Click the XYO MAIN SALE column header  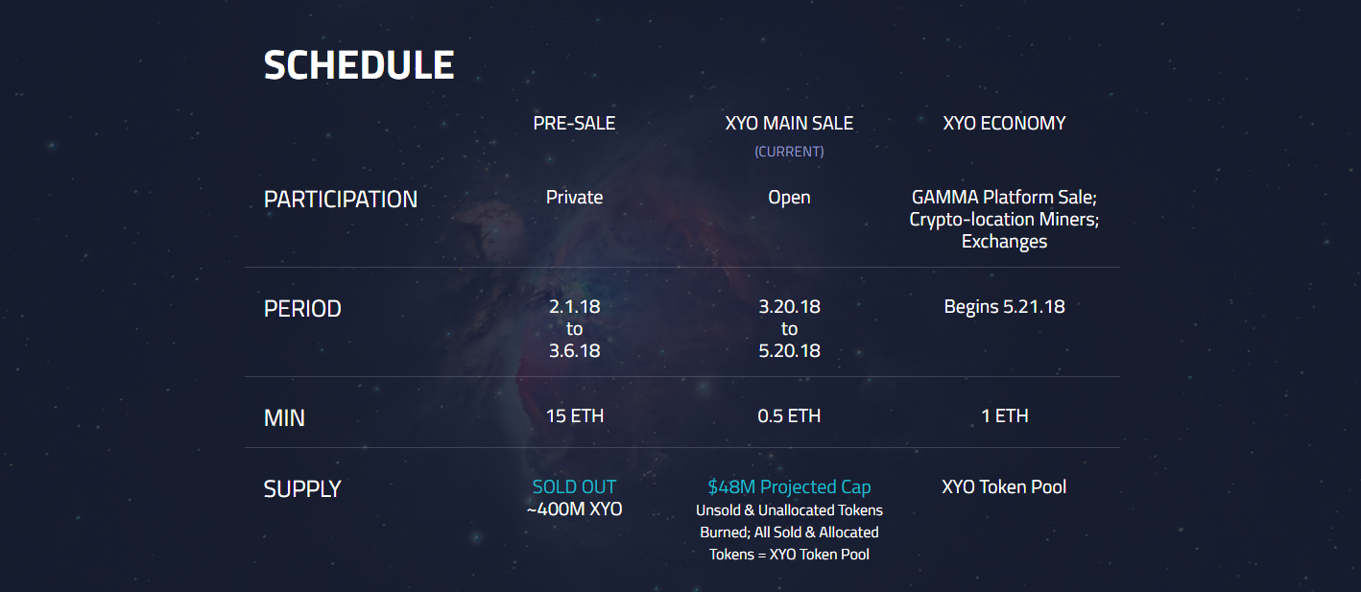[x=789, y=123]
